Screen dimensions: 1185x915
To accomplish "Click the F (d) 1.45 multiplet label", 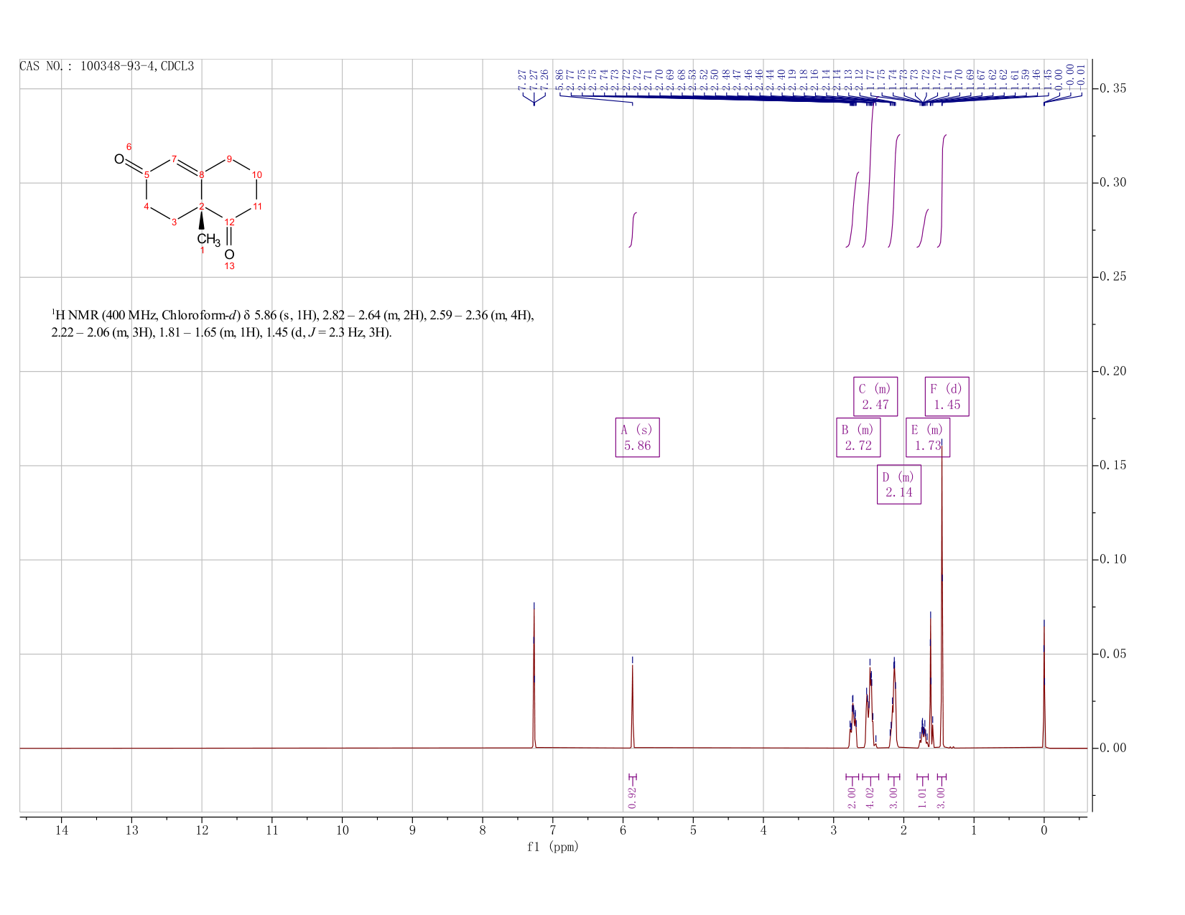I will (947, 396).
